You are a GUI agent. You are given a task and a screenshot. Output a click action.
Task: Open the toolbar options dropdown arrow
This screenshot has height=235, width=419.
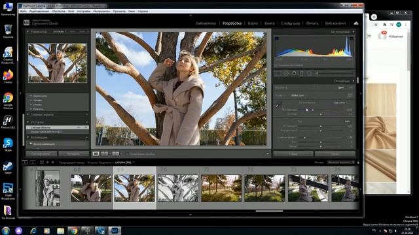click(x=267, y=154)
